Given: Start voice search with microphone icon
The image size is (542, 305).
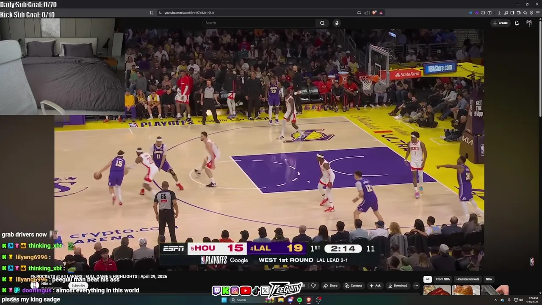Looking at the screenshot, I should coord(337,23).
